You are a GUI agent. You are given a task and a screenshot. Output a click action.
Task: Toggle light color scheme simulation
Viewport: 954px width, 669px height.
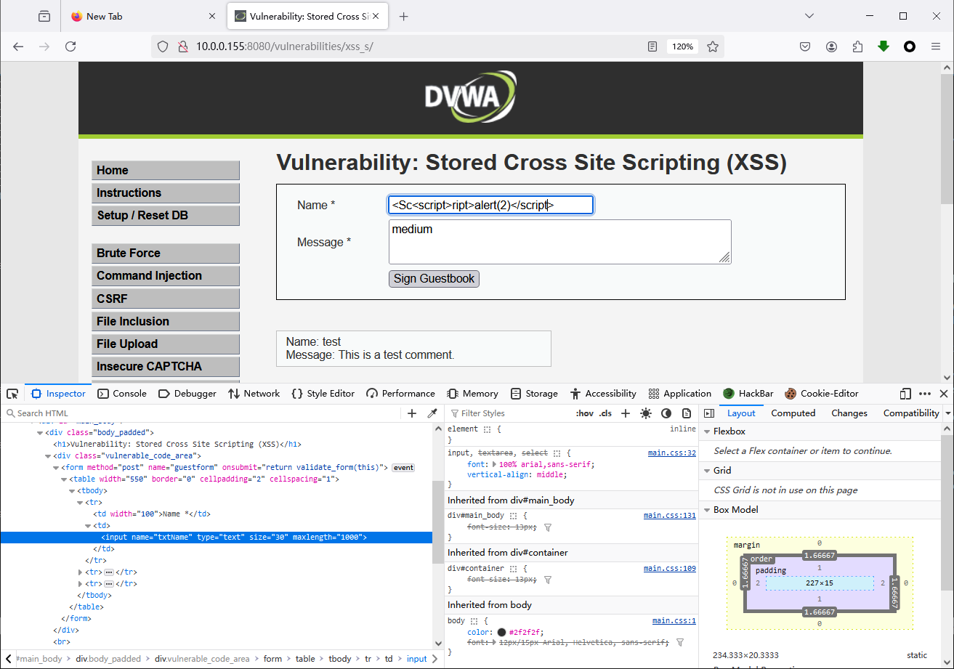pos(646,413)
